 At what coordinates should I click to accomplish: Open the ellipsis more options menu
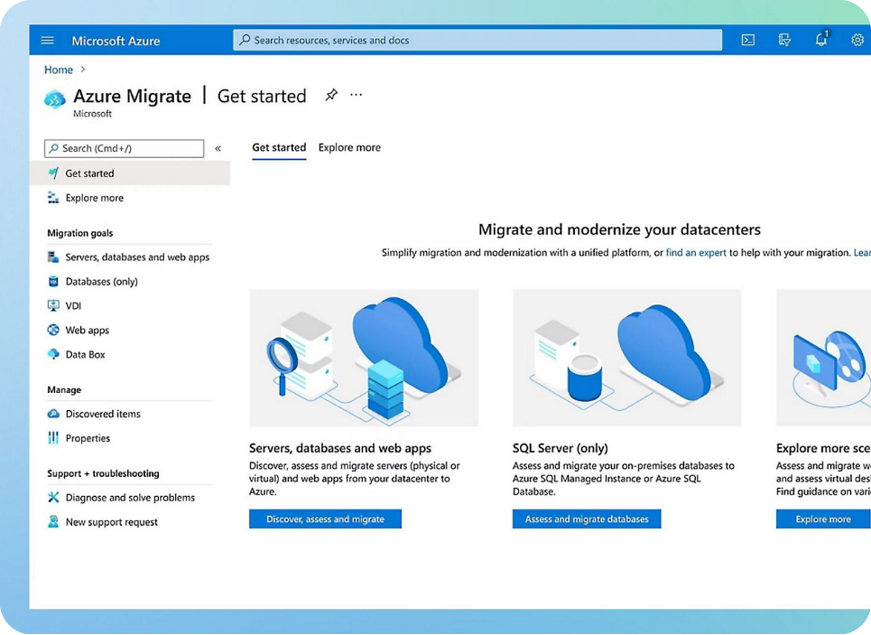tap(356, 95)
